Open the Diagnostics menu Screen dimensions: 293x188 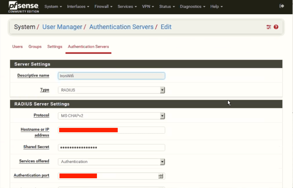coord(192,6)
